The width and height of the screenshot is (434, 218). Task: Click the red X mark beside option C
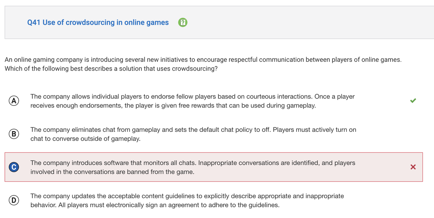(x=413, y=167)
